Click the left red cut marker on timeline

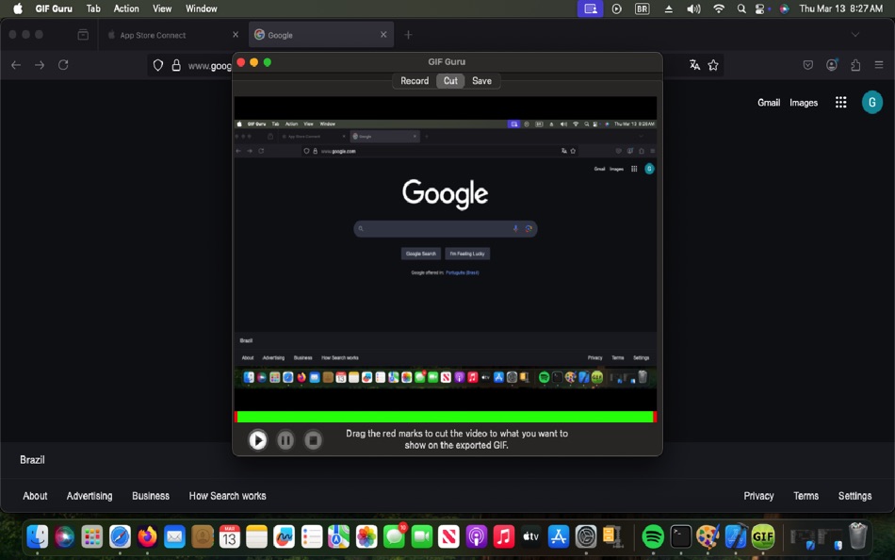tap(236, 417)
